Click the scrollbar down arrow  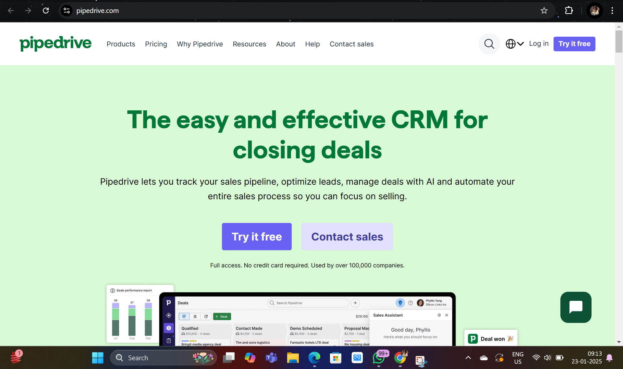tap(618, 342)
